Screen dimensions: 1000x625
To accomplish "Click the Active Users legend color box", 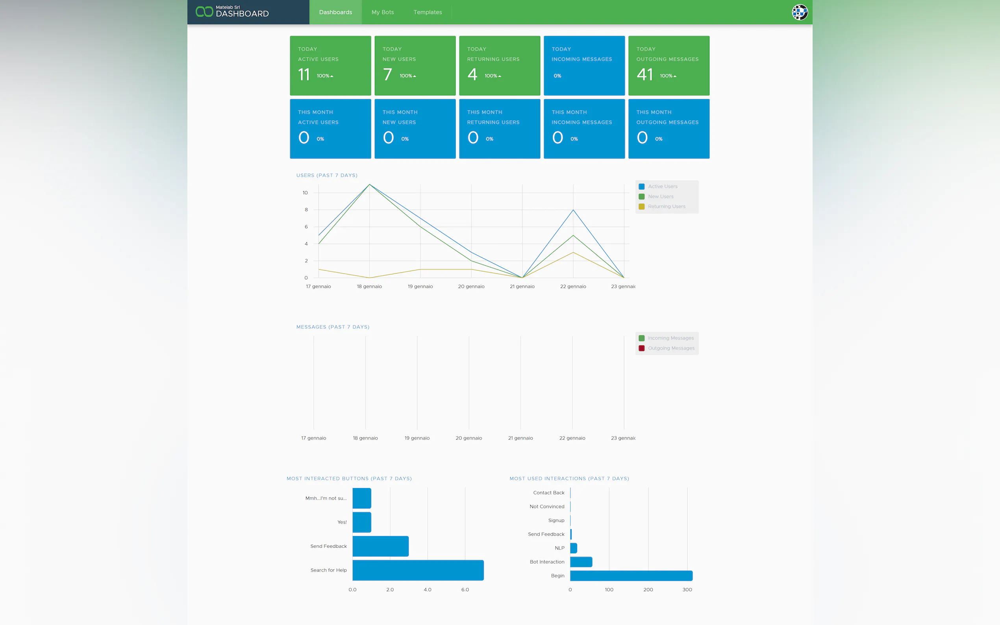I will pyautogui.click(x=641, y=187).
